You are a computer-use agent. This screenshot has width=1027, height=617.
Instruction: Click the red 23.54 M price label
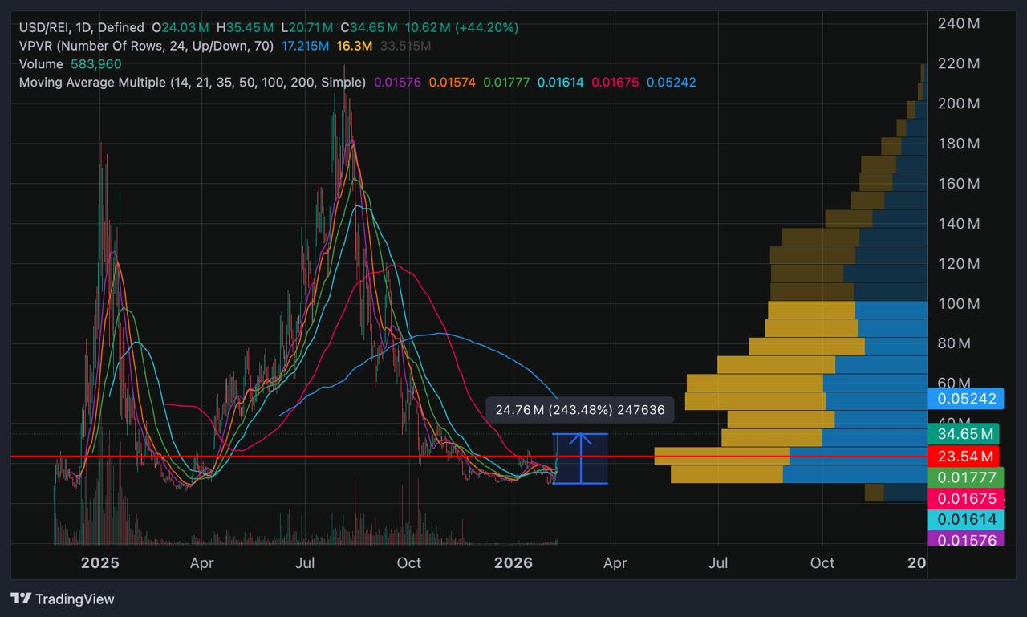pos(964,457)
